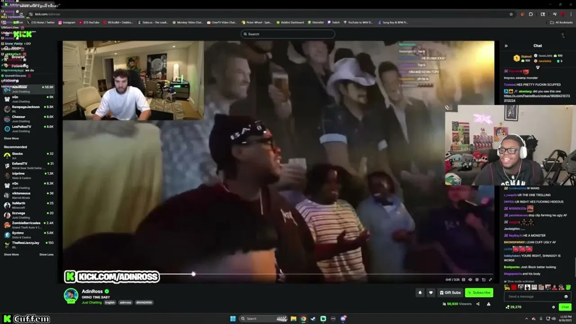Image resolution: width=576 pixels, height=324 pixels.
Task: Click the AdinRoss channel avatar
Action: (71, 295)
